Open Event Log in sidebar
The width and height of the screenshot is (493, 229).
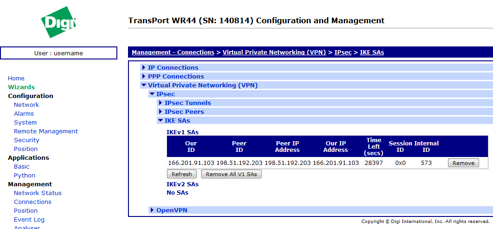(x=29, y=220)
